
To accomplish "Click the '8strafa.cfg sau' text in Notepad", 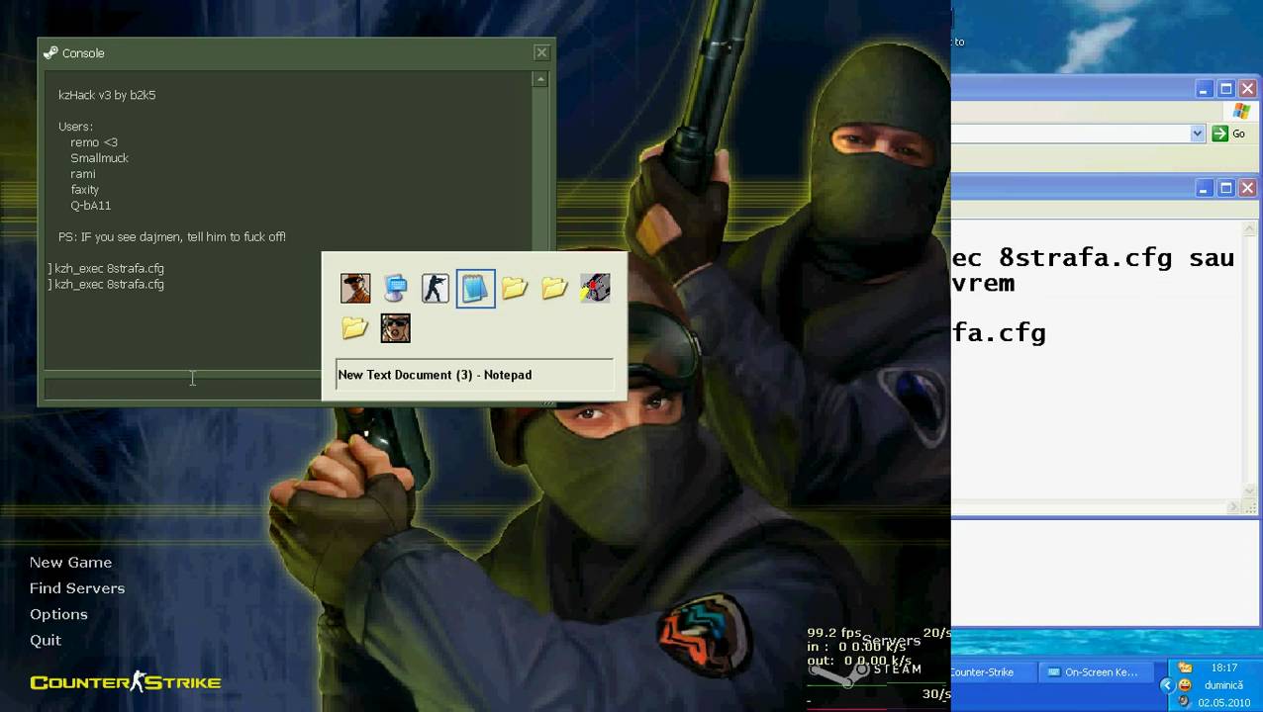I will coord(1117,258).
